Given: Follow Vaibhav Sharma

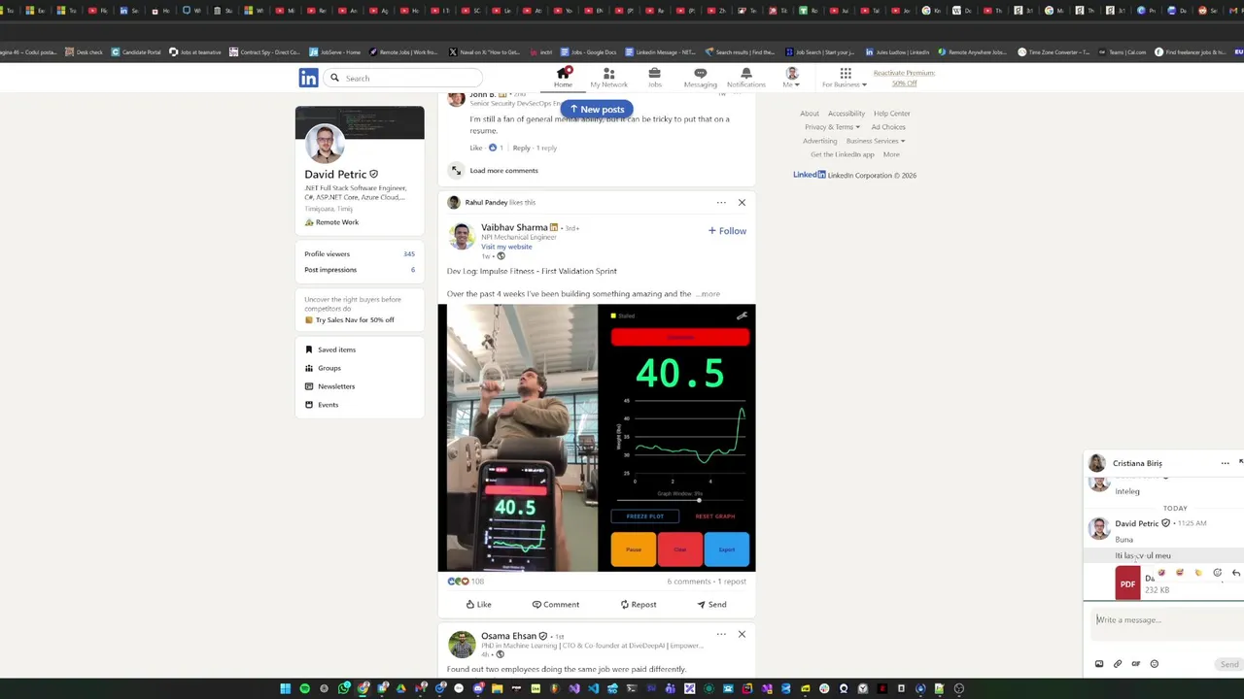Looking at the screenshot, I should [727, 231].
